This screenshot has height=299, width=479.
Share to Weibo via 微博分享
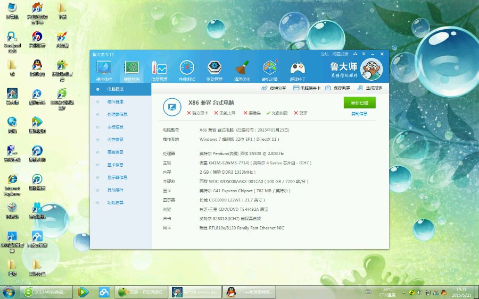274,88
